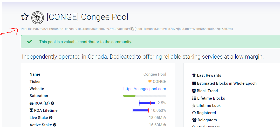The image size is (280, 127).
Task: Open the https://congeepool.com website link
Action: [x=145, y=89]
